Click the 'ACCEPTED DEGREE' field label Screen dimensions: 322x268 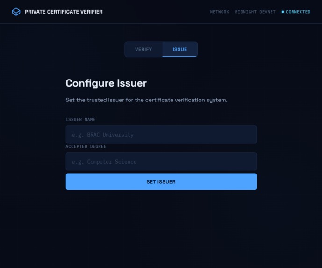point(86,146)
